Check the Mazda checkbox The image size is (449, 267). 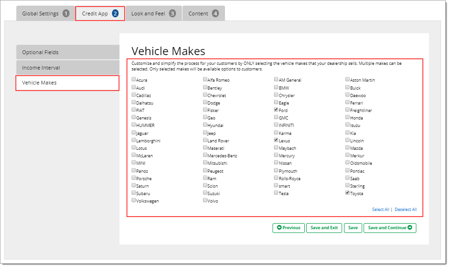347,147
